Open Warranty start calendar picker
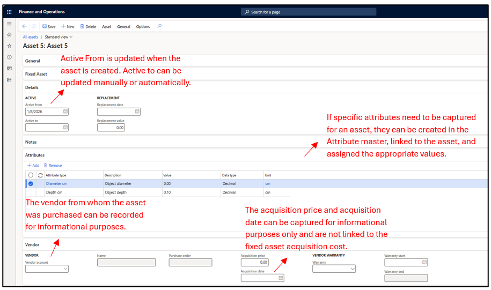The image size is (491, 290). (x=424, y=262)
